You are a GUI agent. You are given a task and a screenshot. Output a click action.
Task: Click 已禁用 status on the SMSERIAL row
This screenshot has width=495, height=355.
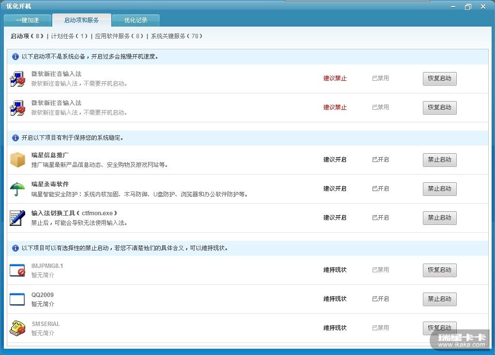(x=380, y=328)
